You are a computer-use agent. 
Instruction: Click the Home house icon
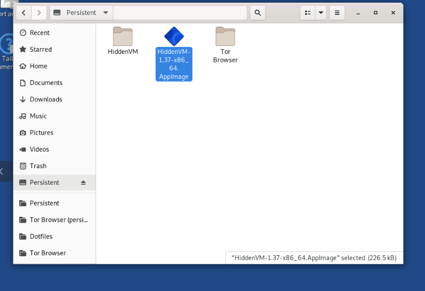point(23,66)
